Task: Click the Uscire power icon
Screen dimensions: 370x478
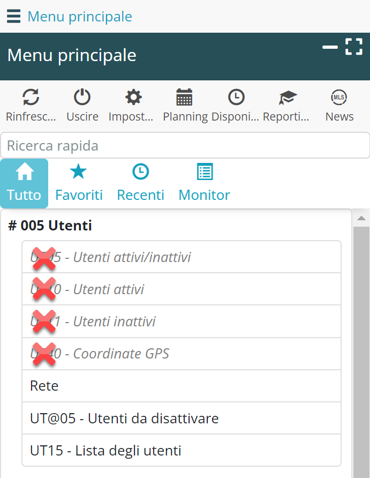Action: (82, 98)
